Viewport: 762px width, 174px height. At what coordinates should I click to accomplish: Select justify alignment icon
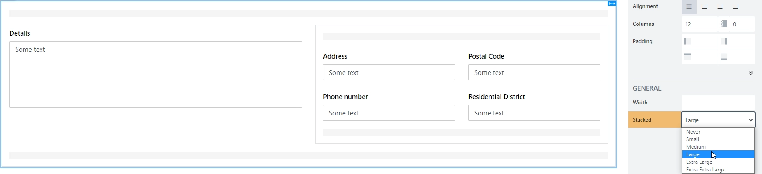pos(689,7)
